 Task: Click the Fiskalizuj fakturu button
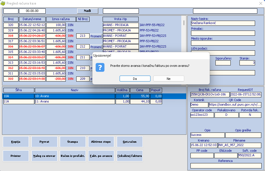coord(130,156)
